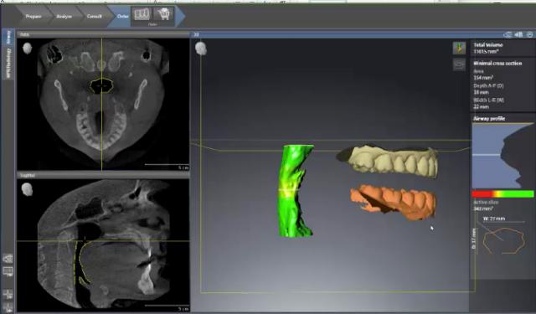This screenshot has width=536, height=314.
Task: Open the shopping cart icon
Action: (163, 14)
